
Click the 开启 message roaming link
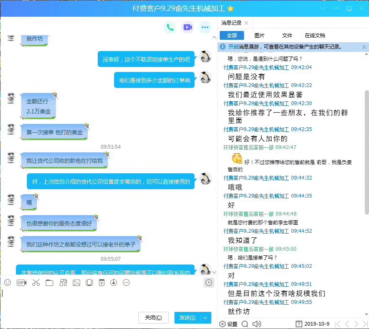coord(233,47)
